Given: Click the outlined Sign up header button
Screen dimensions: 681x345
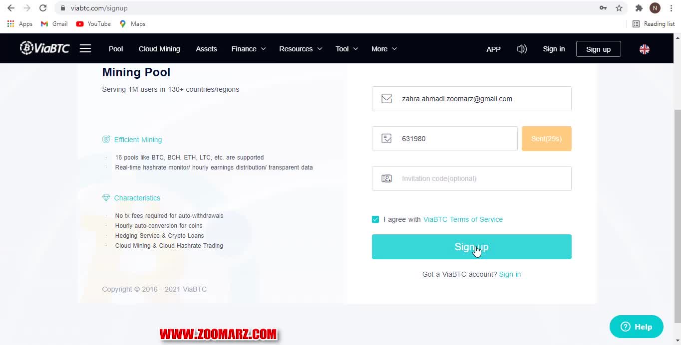Looking at the screenshot, I should (598, 49).
